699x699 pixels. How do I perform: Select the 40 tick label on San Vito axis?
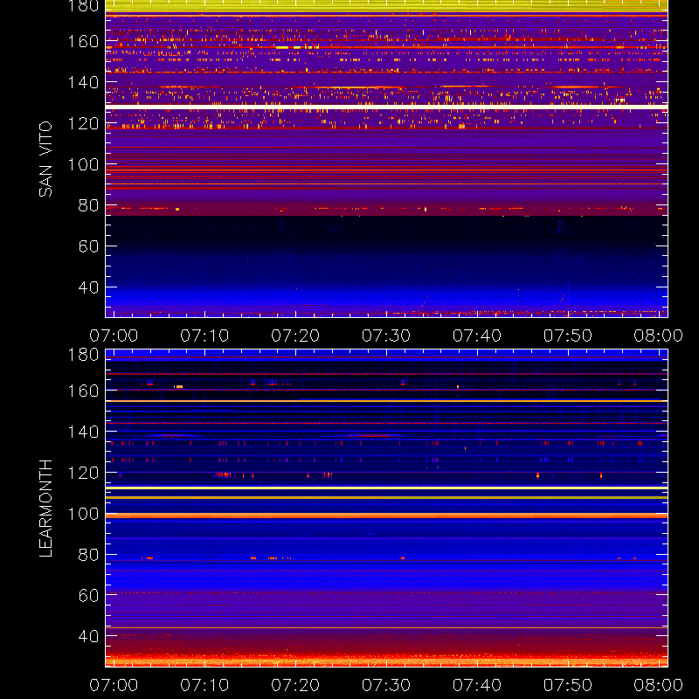[88, 287]
